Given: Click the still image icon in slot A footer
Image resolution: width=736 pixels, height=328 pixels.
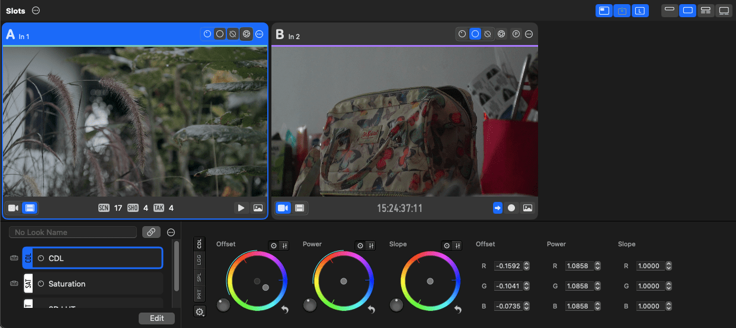Looking at the screenshot, I should point(258,208).
